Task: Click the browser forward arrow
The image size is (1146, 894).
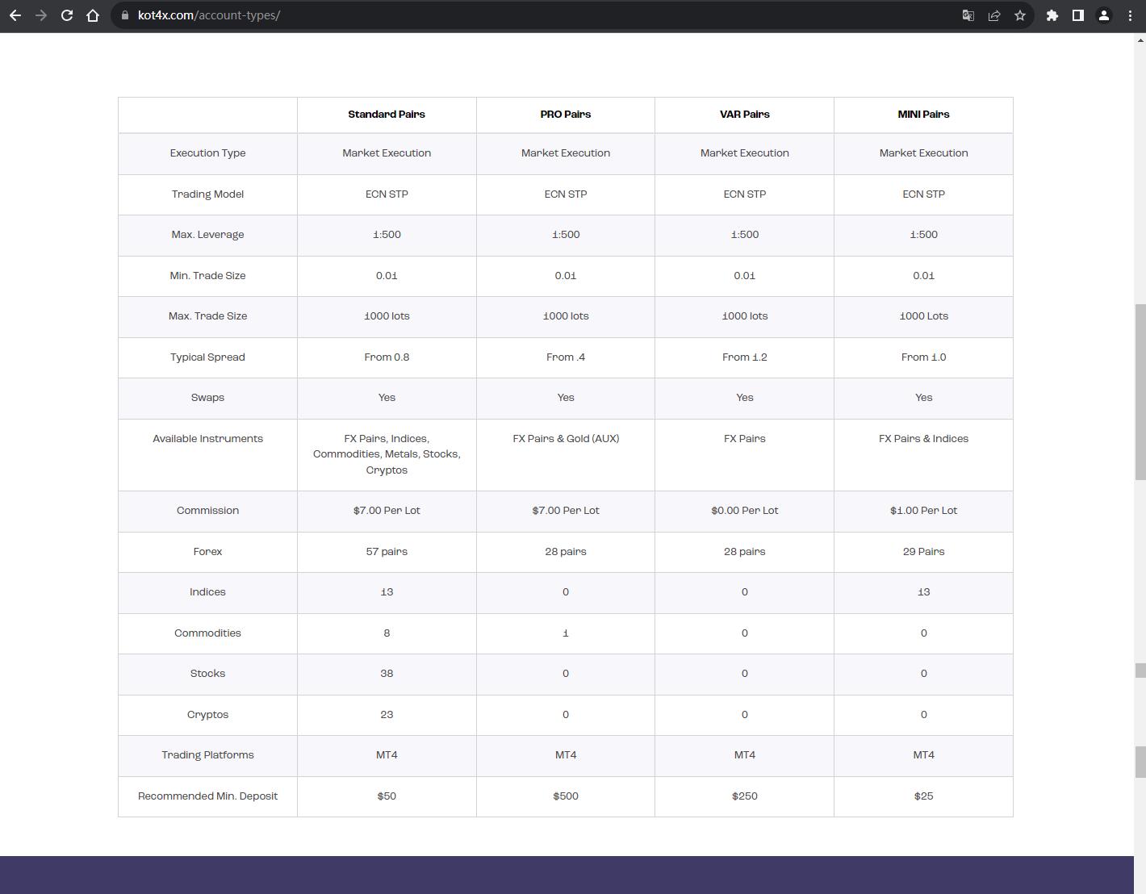Action: tap(41, 15)
